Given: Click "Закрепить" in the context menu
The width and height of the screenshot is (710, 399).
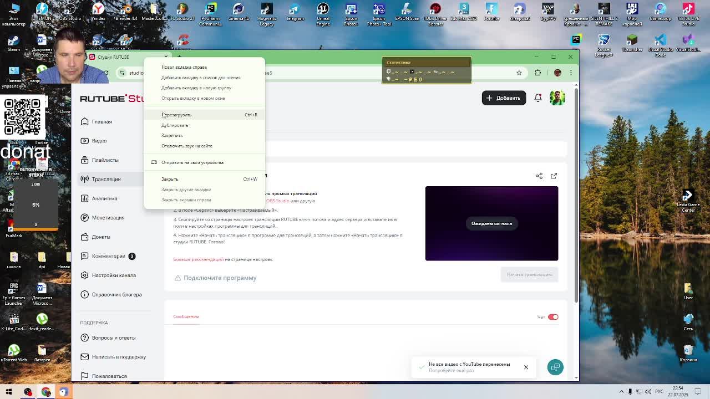Looking at the screenshot, I should pos(204,135).
